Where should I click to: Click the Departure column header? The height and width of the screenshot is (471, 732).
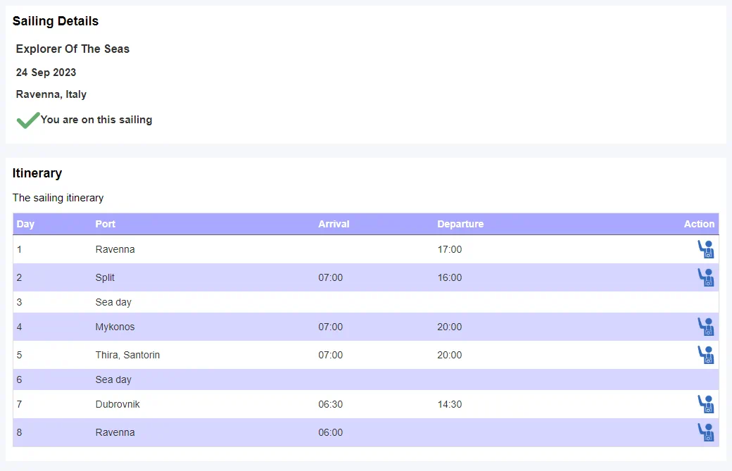460,224
